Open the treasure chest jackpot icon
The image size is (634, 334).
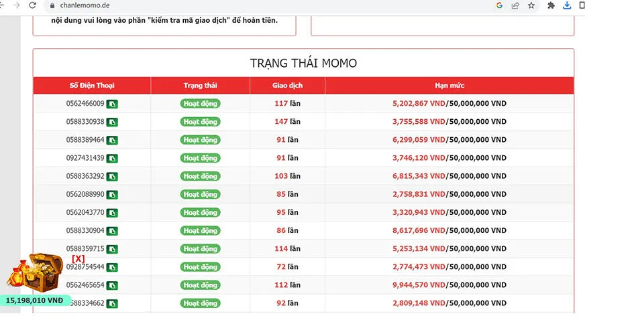(35, 273)
